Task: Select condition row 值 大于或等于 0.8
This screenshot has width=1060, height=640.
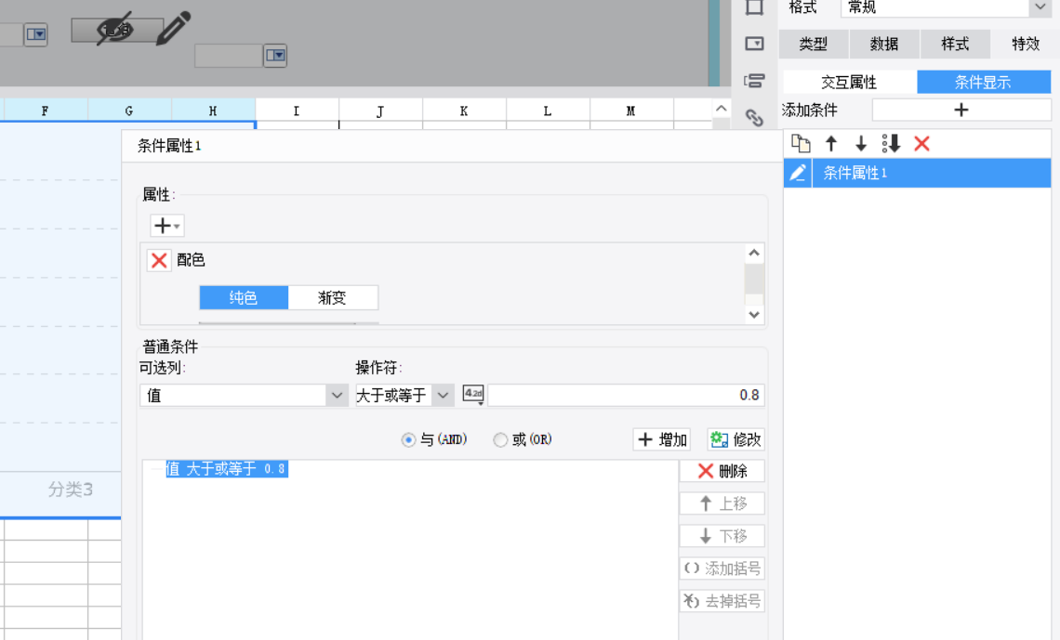Action: click(x=227, y=468)
